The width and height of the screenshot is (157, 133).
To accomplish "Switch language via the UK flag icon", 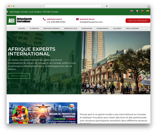I will [132, 11].
